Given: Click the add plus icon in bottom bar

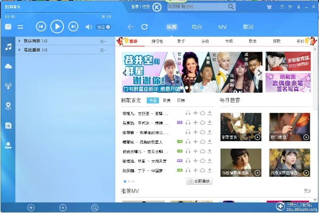Looking at the screenshot, I should click(x=31, y=208).
